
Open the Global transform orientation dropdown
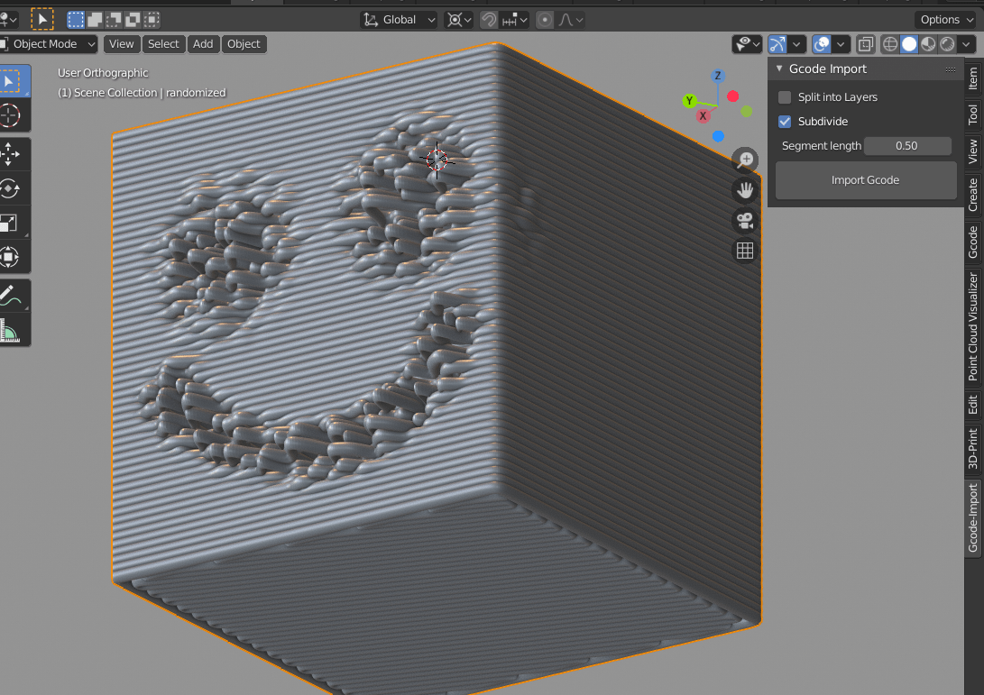click(x=398, y=19)
